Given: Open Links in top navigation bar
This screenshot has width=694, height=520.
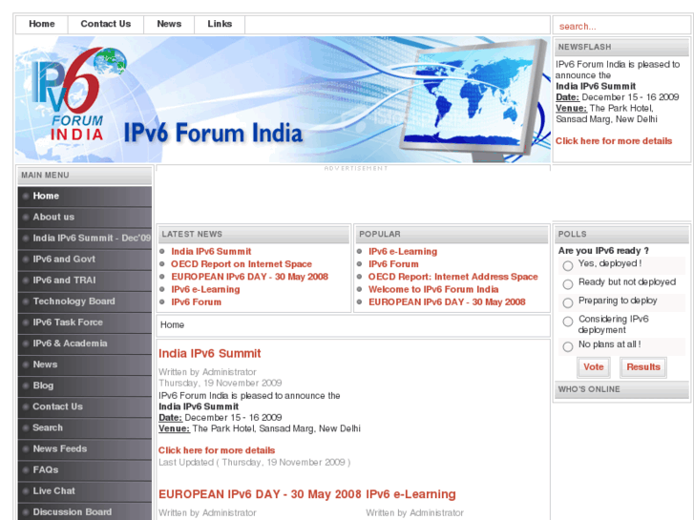Looking at the screenshot, I should click(220, 25).
